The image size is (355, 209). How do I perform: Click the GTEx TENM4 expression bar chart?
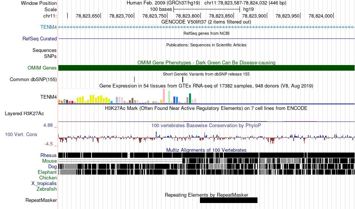[x=129, y=96]
